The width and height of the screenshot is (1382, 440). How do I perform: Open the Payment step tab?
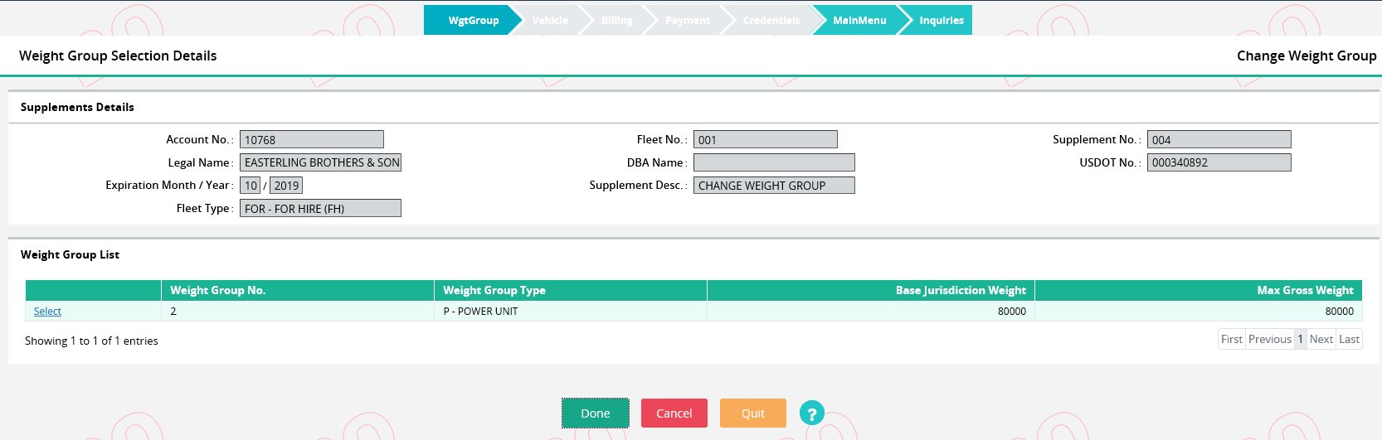pyautogui.click(x=687, y=21)
